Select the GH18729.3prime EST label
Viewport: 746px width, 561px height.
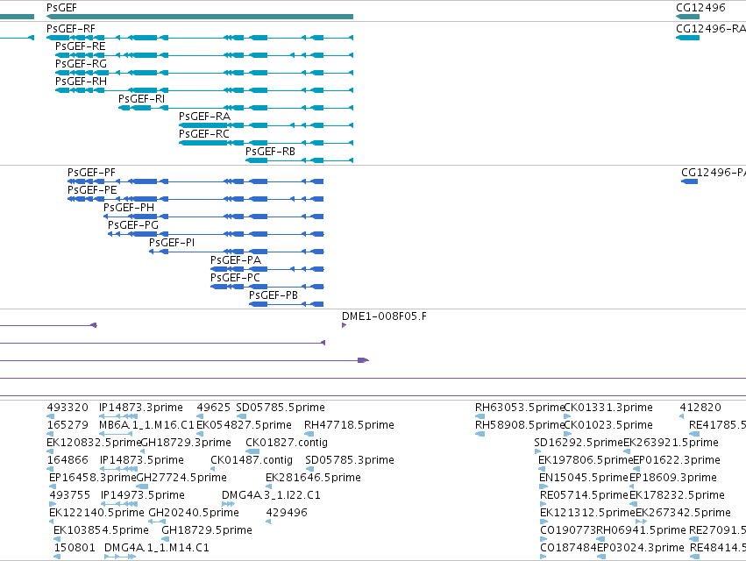(186, 443)
